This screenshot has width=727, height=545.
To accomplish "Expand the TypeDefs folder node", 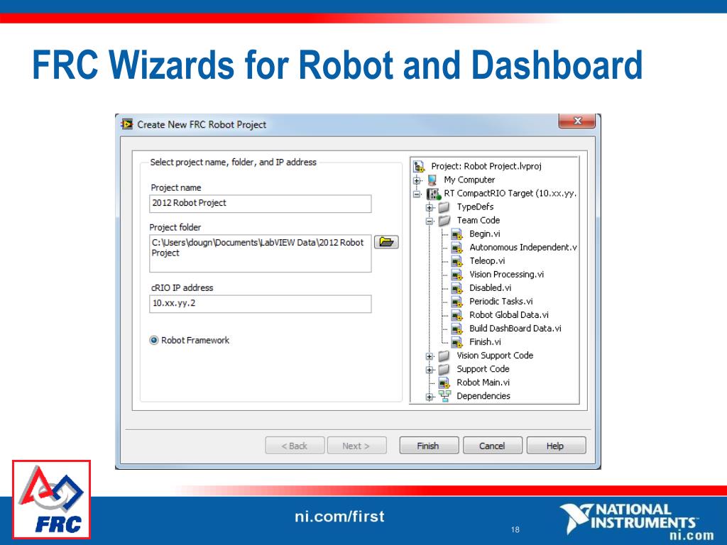I will [430, 207].
